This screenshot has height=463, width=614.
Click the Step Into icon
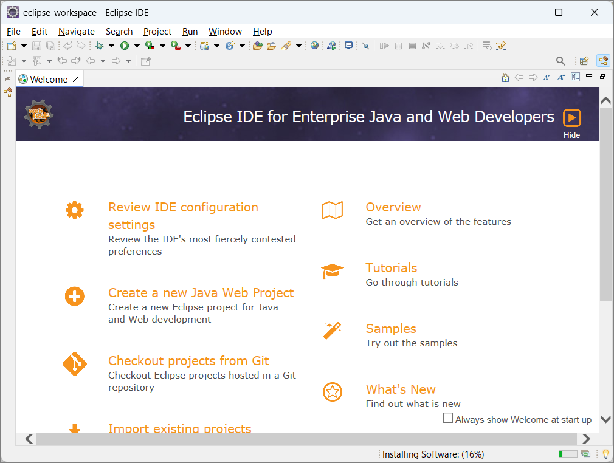[x=440, y=46]
